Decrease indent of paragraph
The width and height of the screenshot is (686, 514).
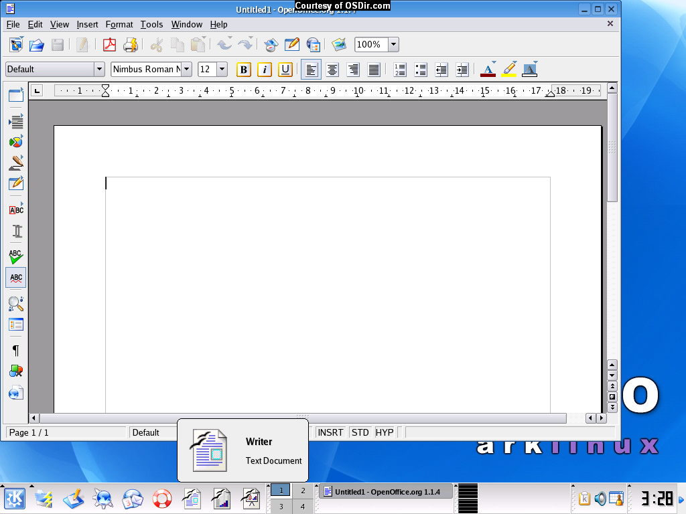[441, 70]
